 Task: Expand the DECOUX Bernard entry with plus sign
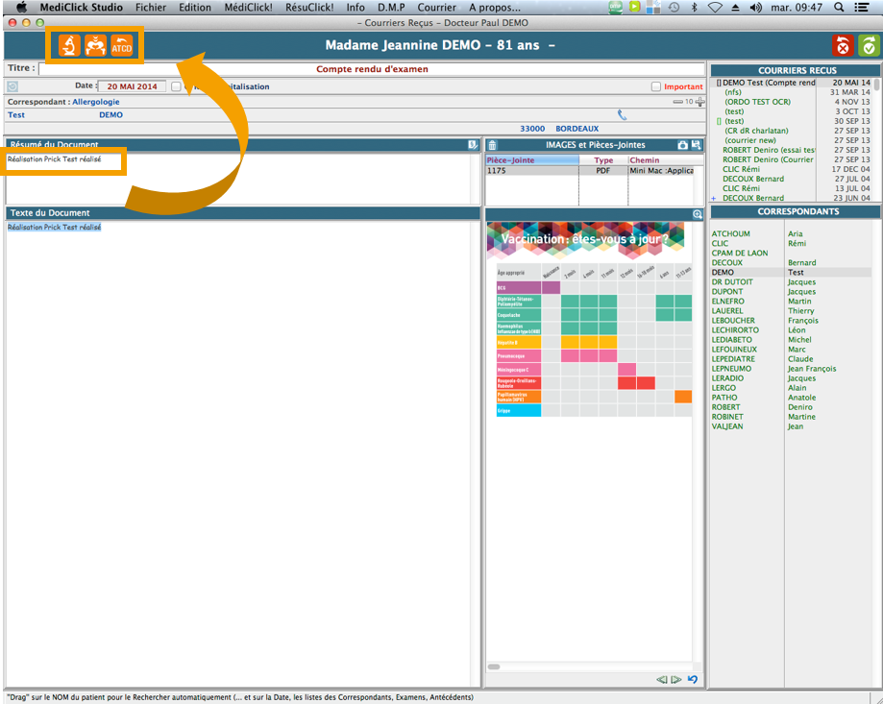click(x=713, y=198)
